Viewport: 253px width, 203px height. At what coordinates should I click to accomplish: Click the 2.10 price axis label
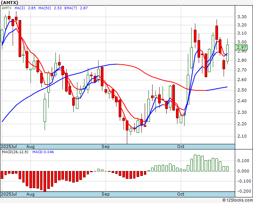[x=242, y=136]
